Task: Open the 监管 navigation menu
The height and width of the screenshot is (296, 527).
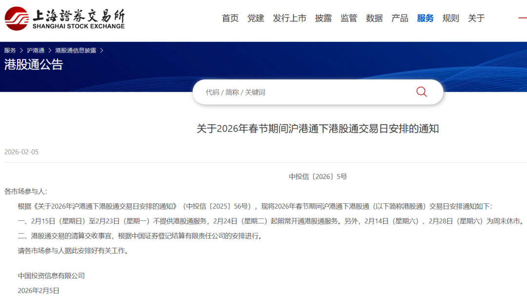Action: click(349, 18)
